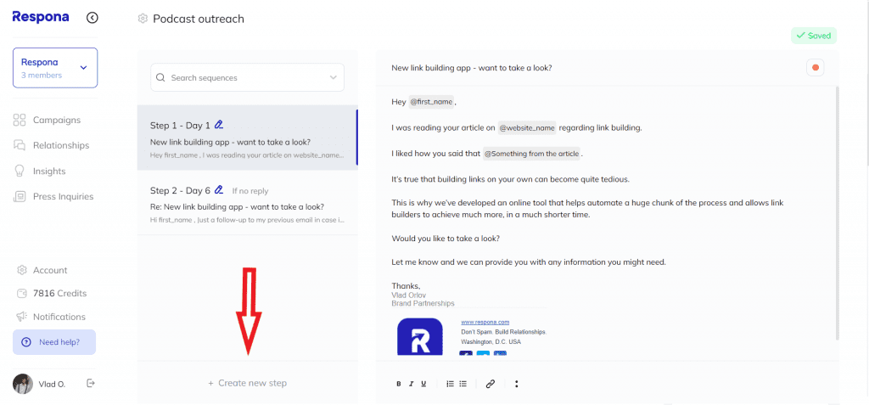Open the Relationships section

(x=51, y=145)
